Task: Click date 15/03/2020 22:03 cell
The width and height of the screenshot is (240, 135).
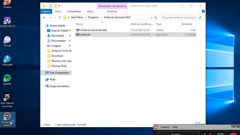Action: pos(140,30)
